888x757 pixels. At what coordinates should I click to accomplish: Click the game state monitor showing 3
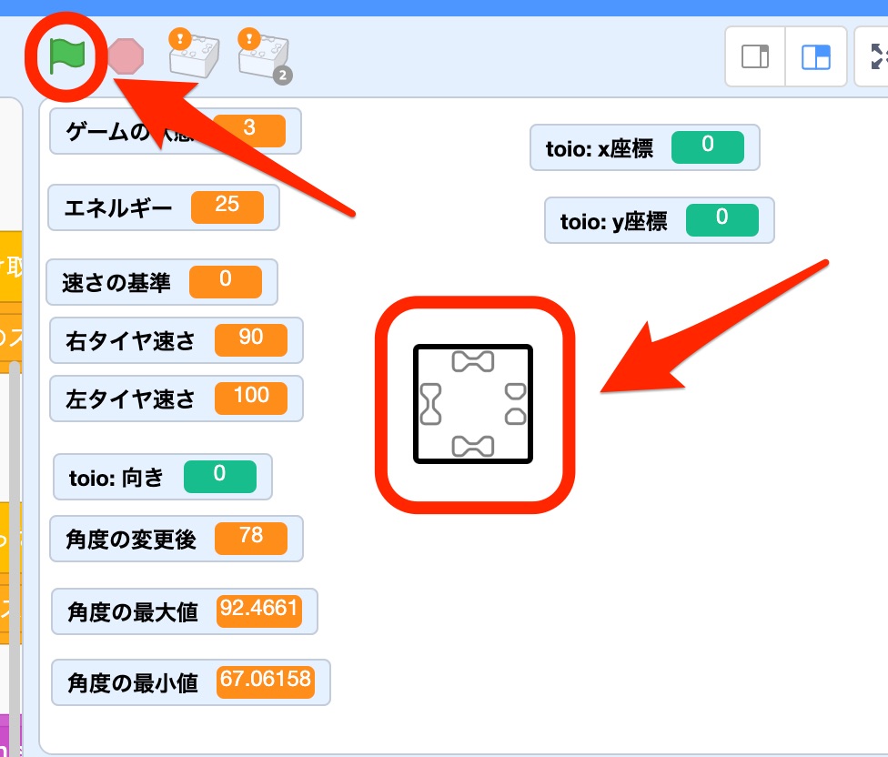176,131
